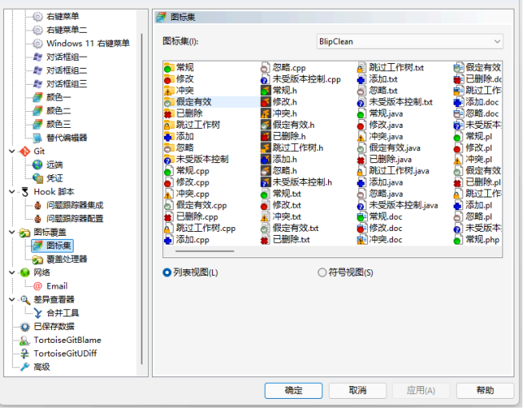Collapse the Git tree node
Image resolution: width=524 pixels, height=410 pixels.
pyautogui.click(x=12, y=152)
